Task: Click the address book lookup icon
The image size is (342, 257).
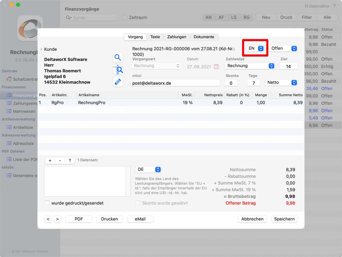Action: click(x=118, y=70)
